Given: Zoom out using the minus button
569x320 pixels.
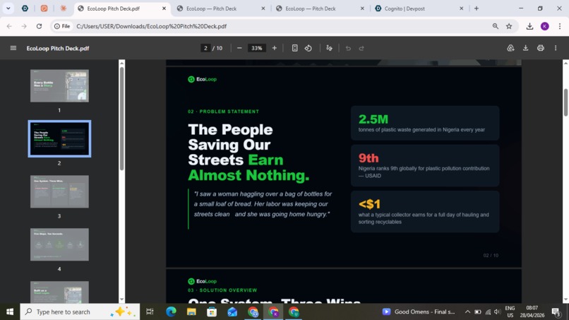Looking at the screenshot, I should [239, 48].
